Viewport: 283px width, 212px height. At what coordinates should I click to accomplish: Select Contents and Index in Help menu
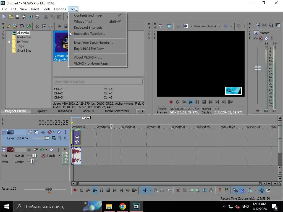(x=98, y=15)
